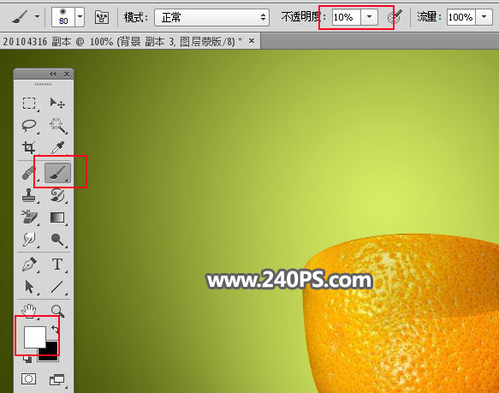Select the Hand tool
The image size is (499, 393).
coord(29,311)
